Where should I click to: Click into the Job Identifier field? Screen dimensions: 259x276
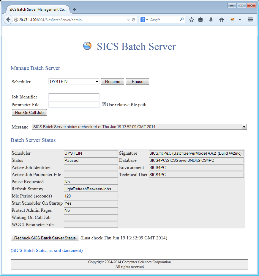[74, 97]
